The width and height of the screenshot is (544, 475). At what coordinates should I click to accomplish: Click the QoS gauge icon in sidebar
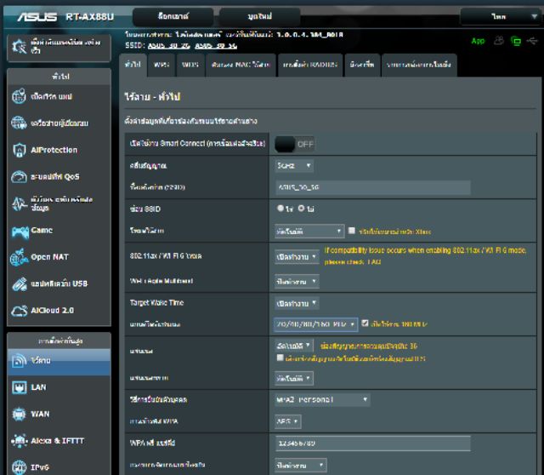pyautogui.click(x=19, y=177)
